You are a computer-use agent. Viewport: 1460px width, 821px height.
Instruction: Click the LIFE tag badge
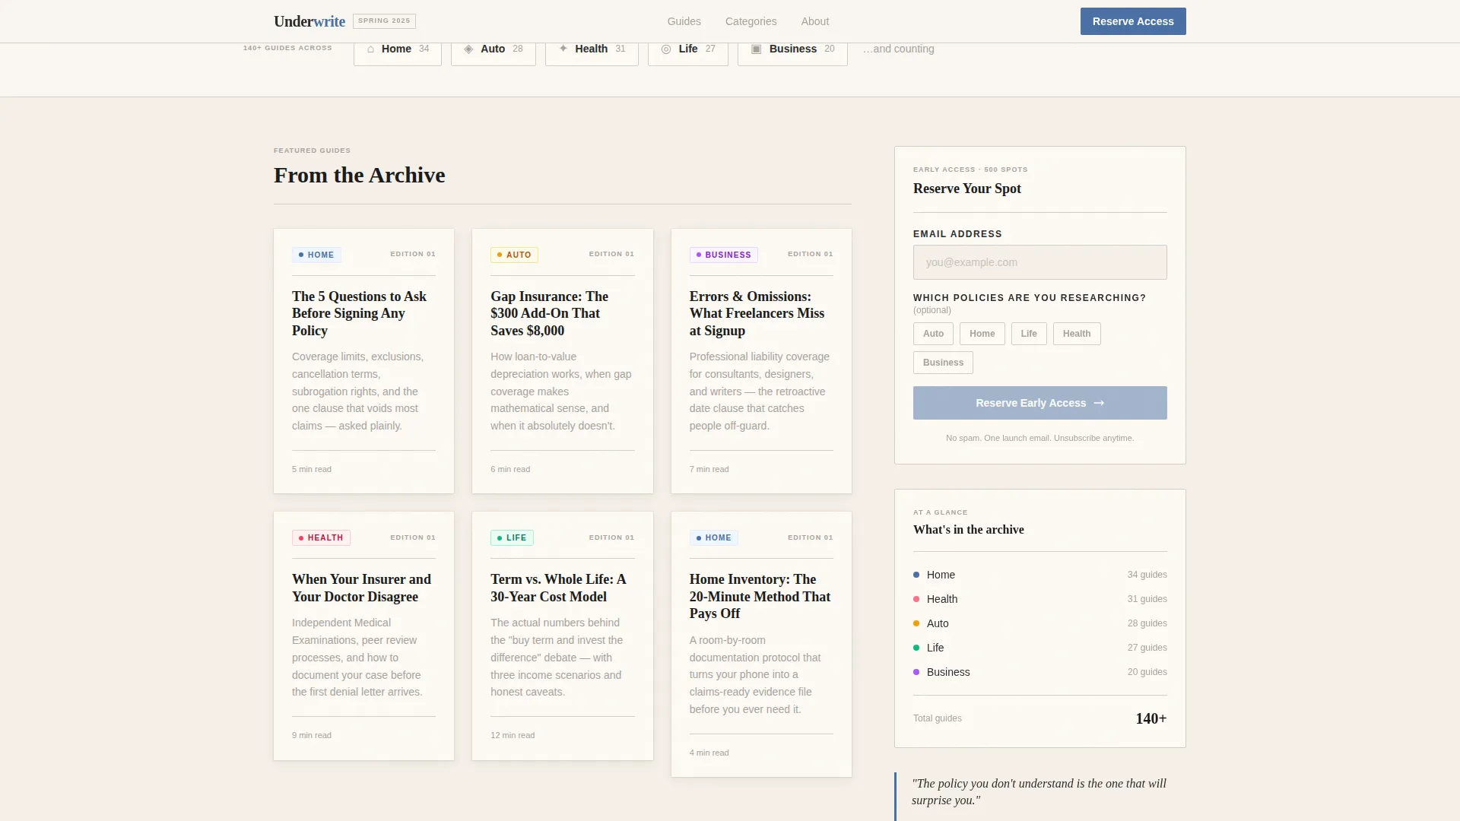(x=512, y=537)
